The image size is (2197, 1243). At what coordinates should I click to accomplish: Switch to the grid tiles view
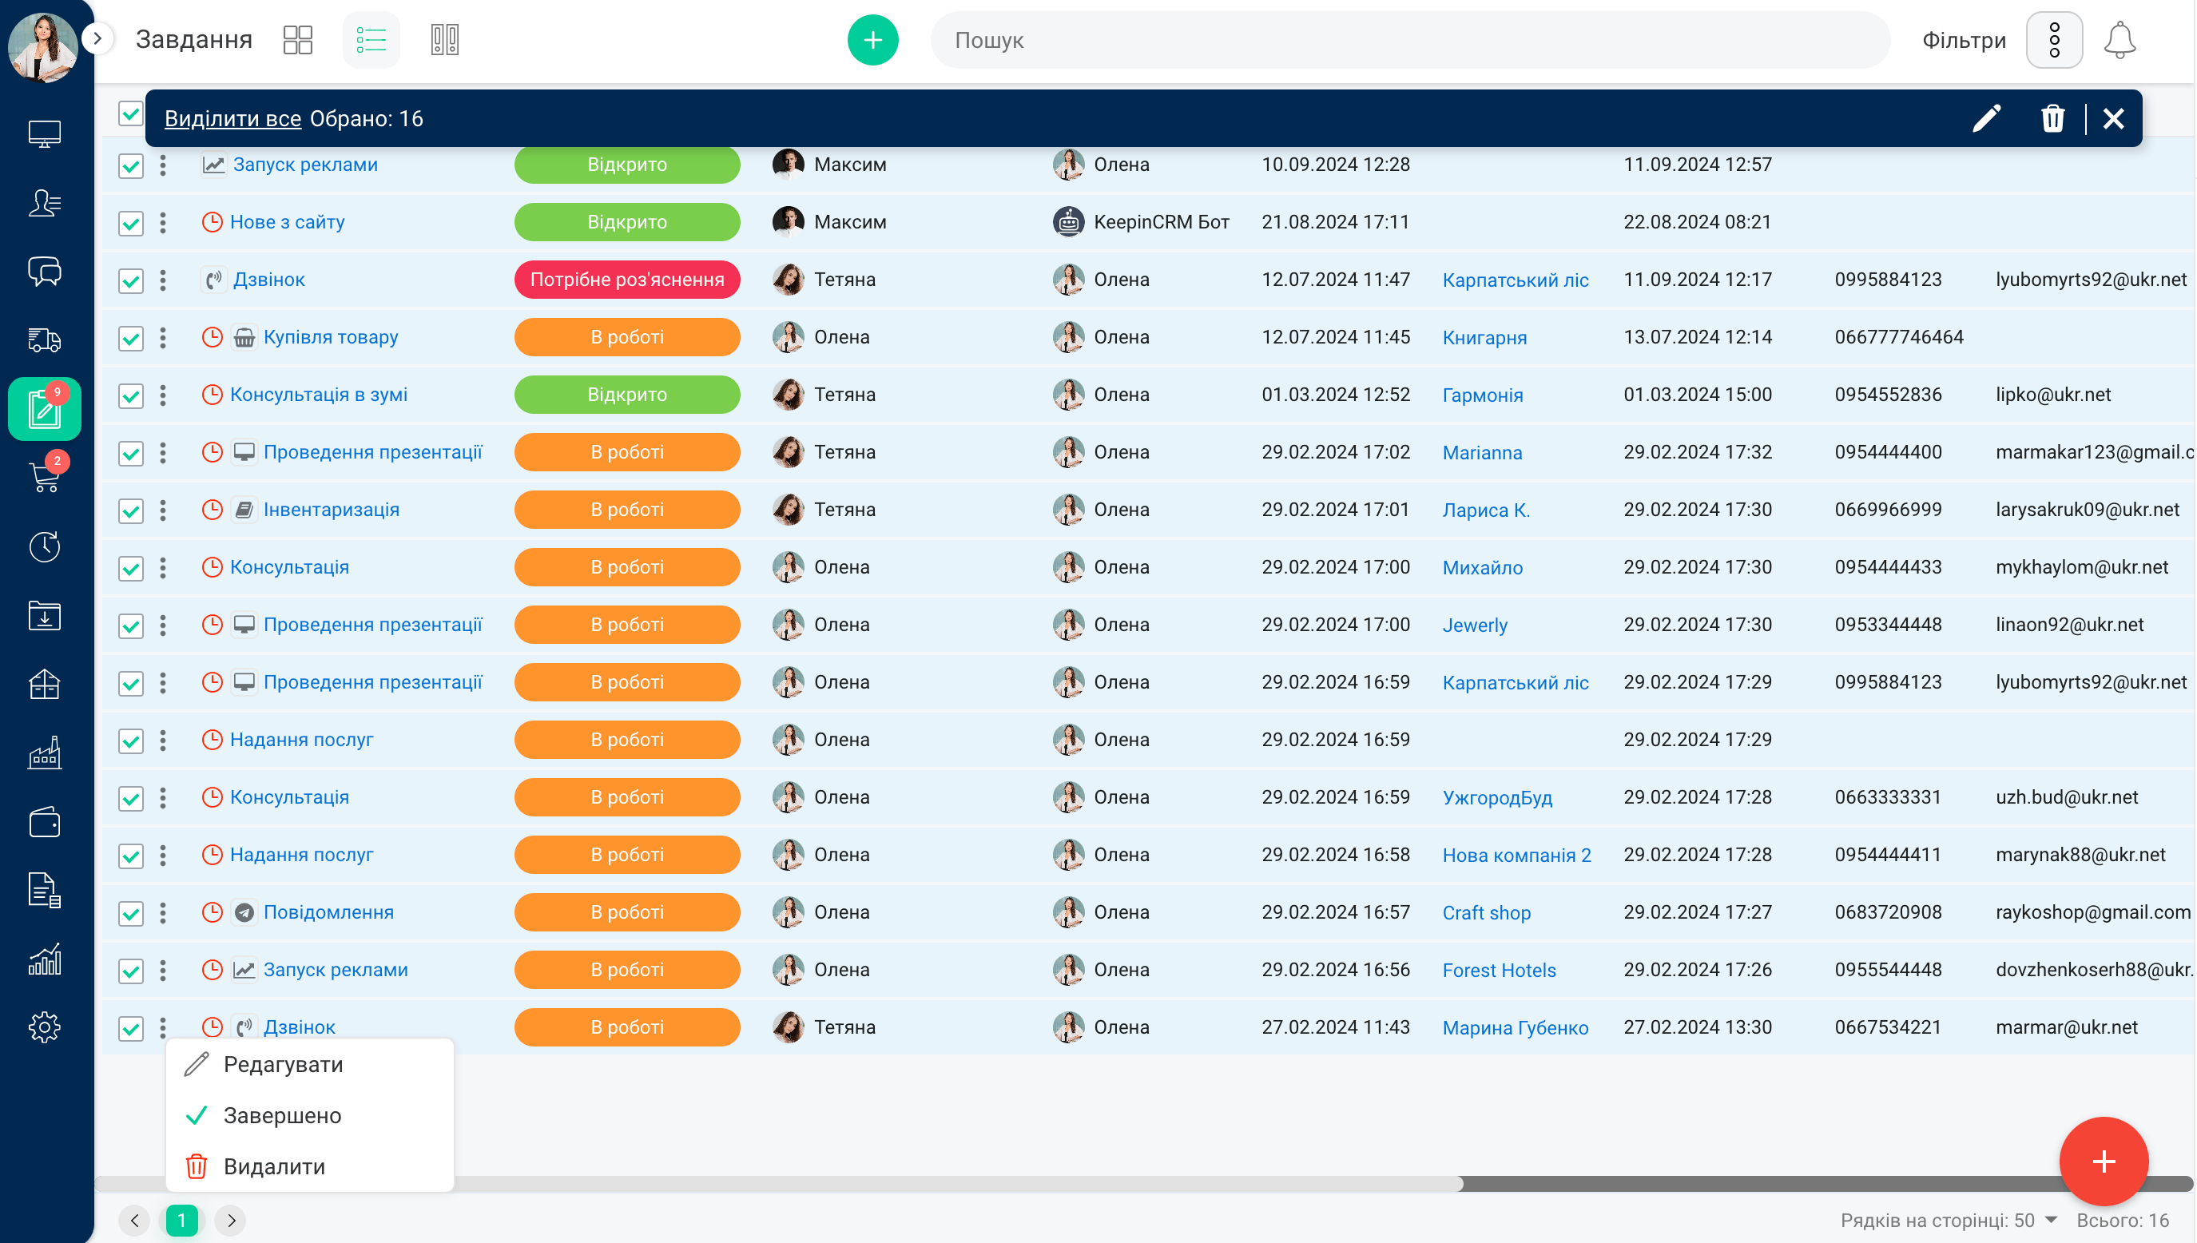298,40
